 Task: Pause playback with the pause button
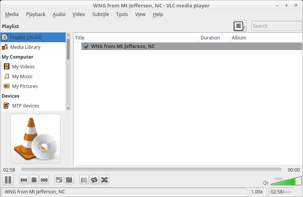tap(8, 180)
